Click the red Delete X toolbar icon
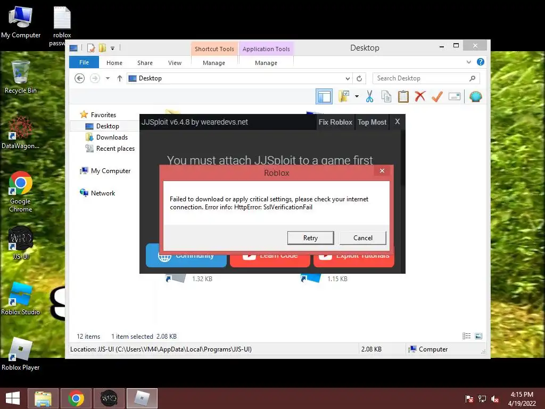Viewport: 545px width, 409px height. [x=420, y=96]
